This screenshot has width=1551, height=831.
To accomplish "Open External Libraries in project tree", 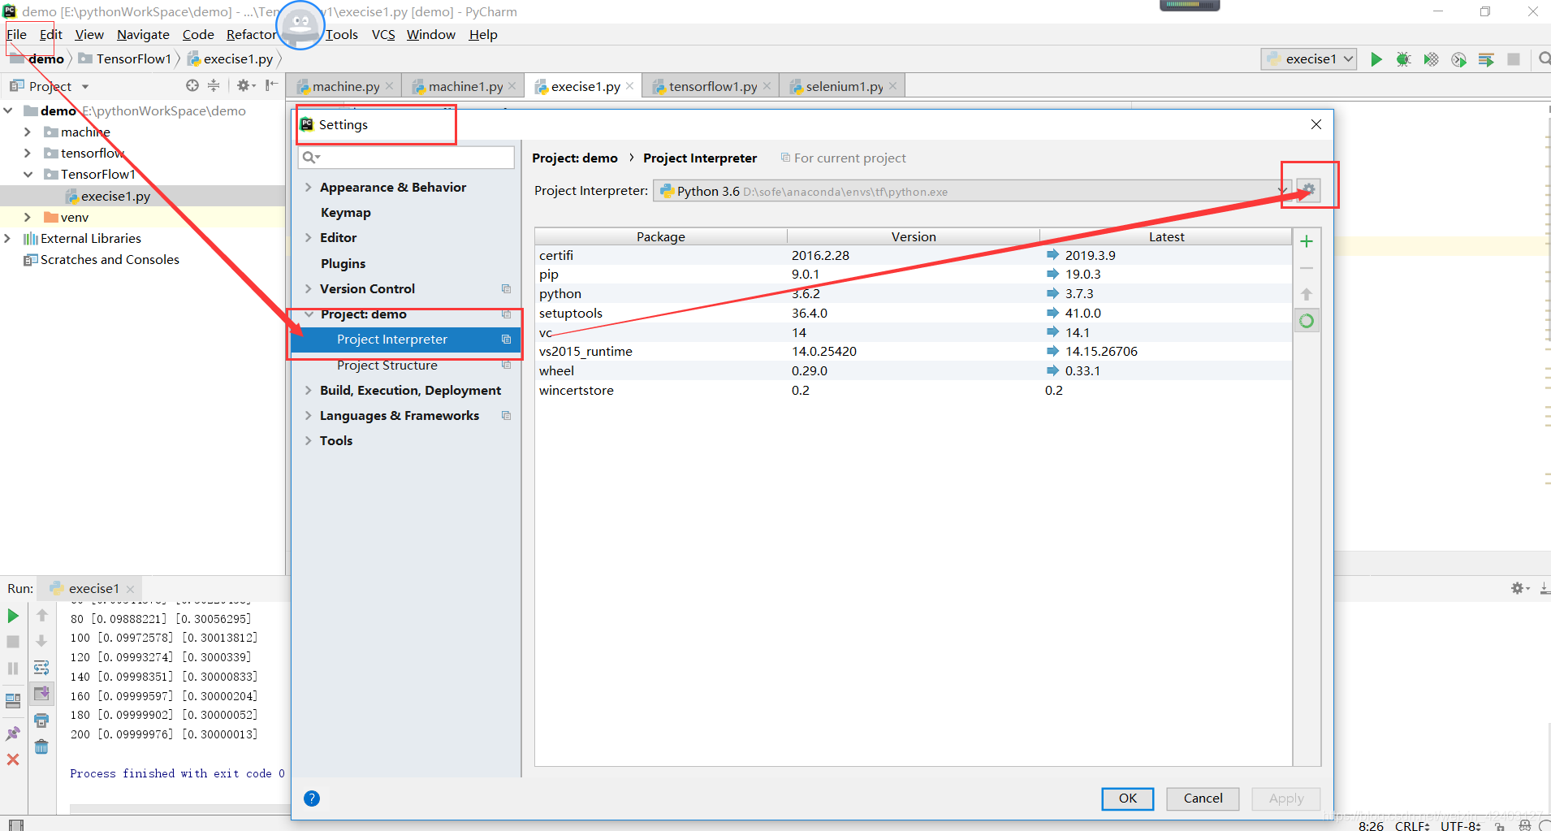I will [90, 238].
